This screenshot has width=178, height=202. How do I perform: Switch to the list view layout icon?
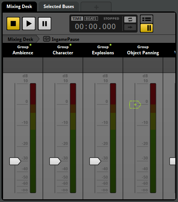point(147,20)
